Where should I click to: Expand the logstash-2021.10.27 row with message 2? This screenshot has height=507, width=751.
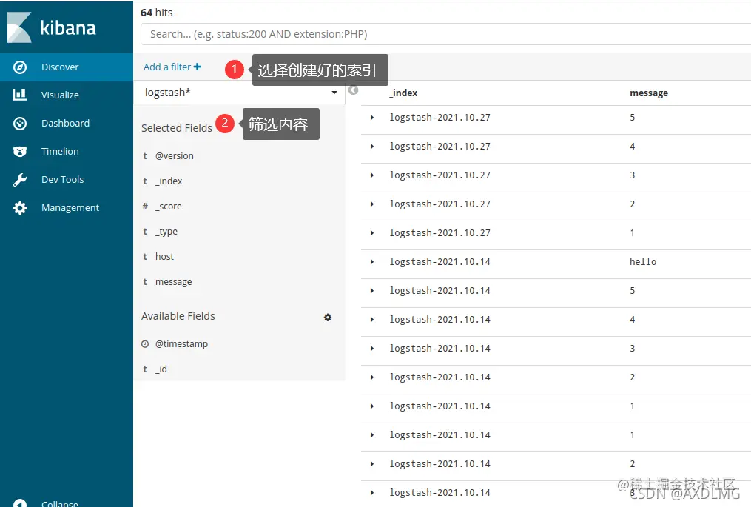click(371, 204)
